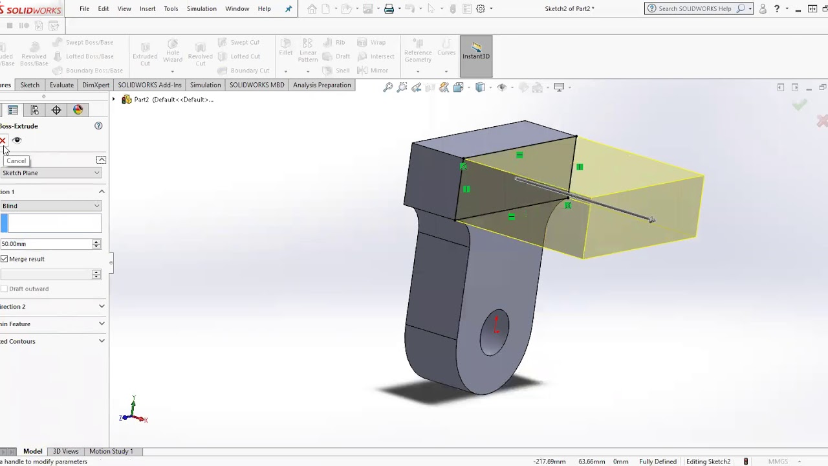This screenshot has height=466, width=828.
Task: Click the depth 50.00mm input field
Action: [x=46, y=244]
